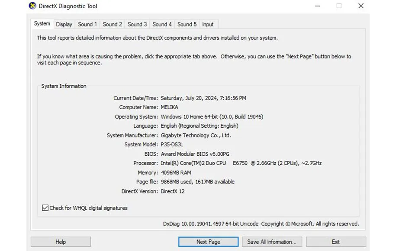The width and height of the screenshot is (396, 251).
Task: Click the DirectX Diagnostic Tool title icon
Action: (32, 6)
